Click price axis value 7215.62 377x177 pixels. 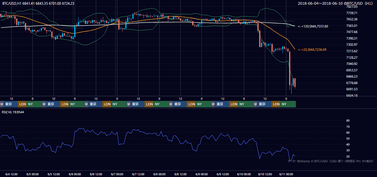point(352,51)
